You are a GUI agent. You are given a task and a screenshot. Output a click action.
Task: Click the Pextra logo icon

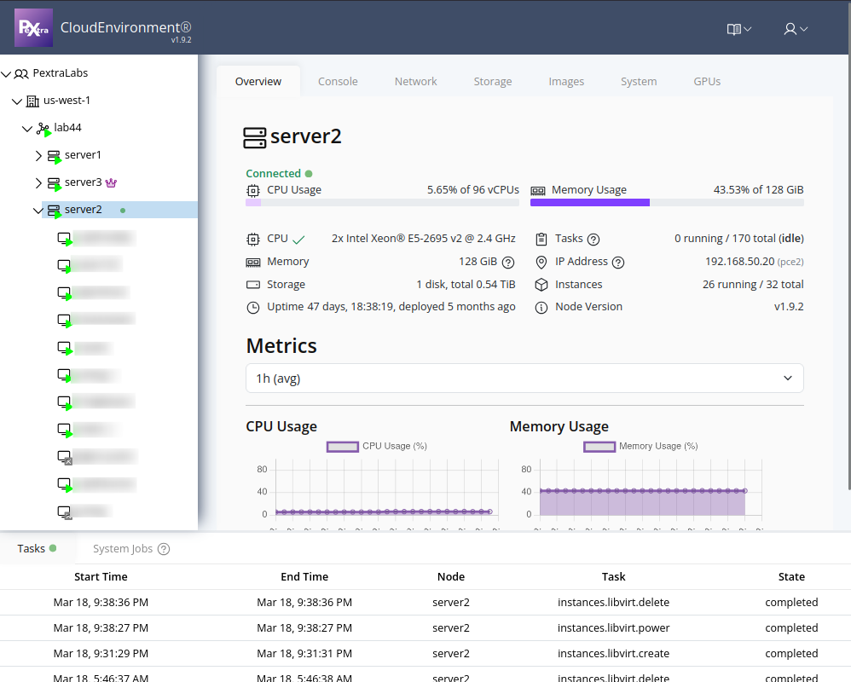(33, 27)
